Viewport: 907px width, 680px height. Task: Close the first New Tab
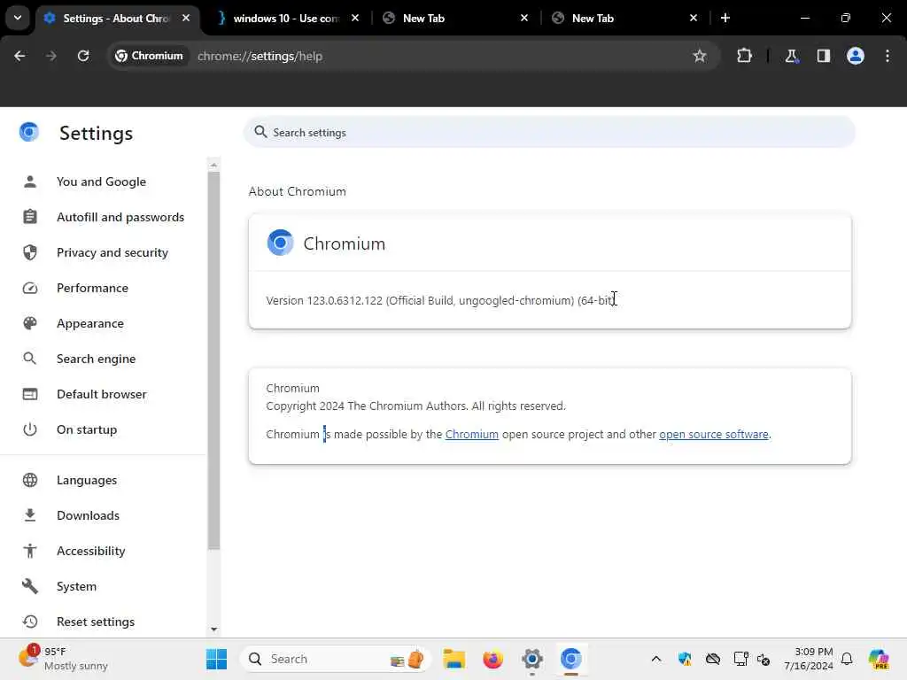(x=524, y=18)
